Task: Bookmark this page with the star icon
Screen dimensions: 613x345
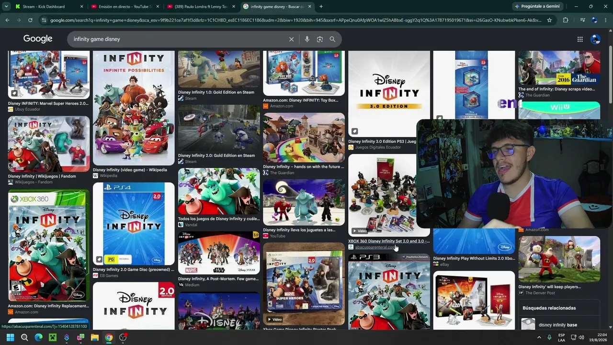Action: pos(549,20)
